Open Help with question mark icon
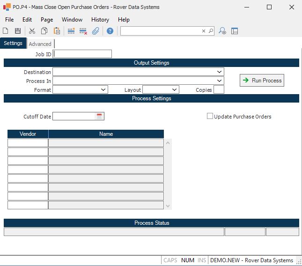This screenshot has height=266, width=302. 110,31
